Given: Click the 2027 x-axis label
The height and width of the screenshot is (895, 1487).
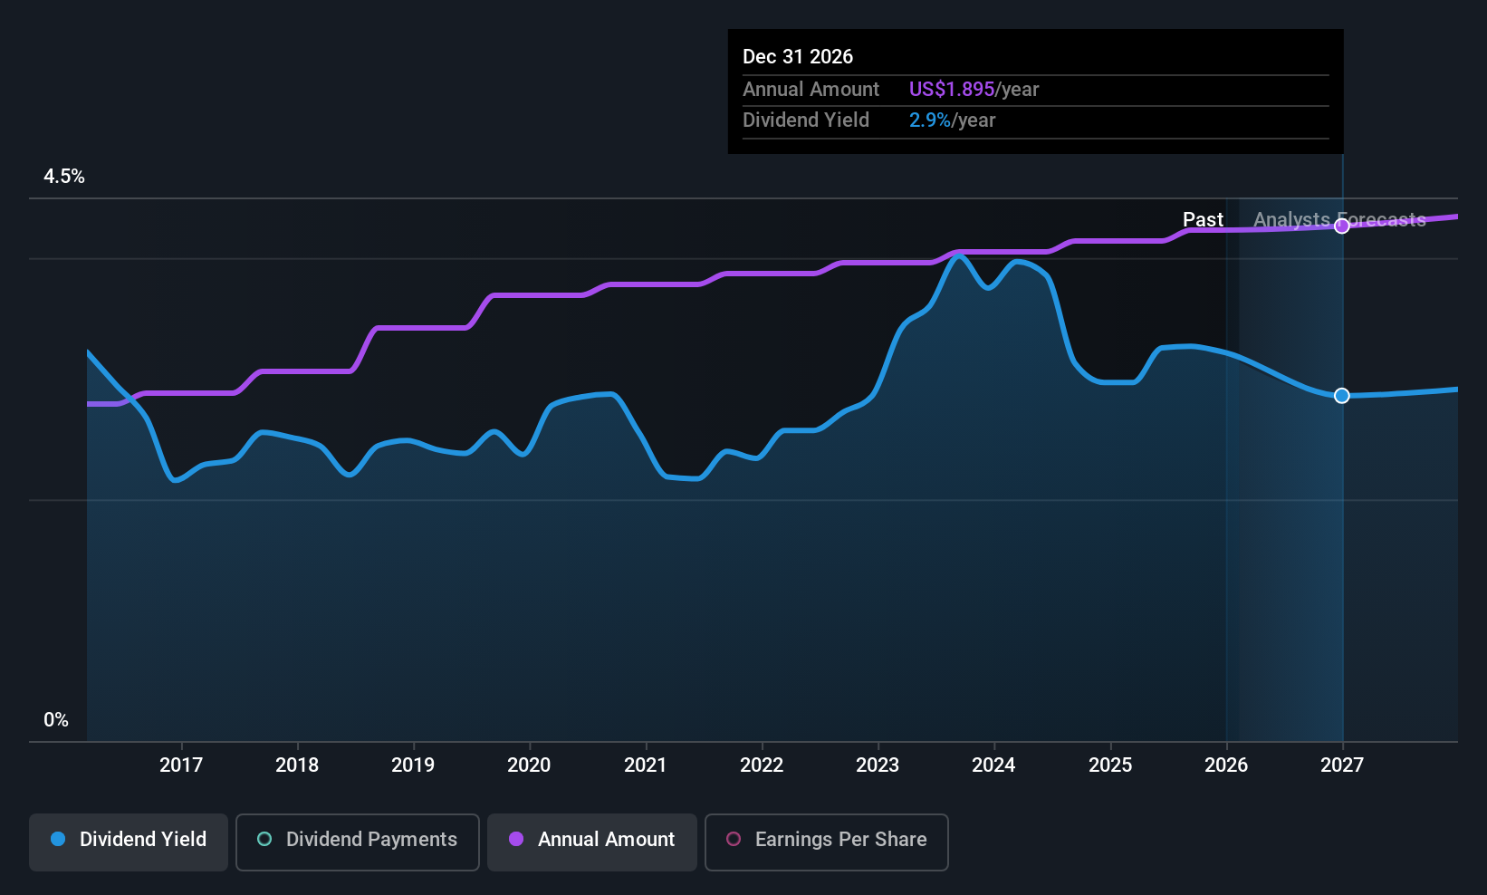Looking at the screenshot, I should (x=1342, y=765).
